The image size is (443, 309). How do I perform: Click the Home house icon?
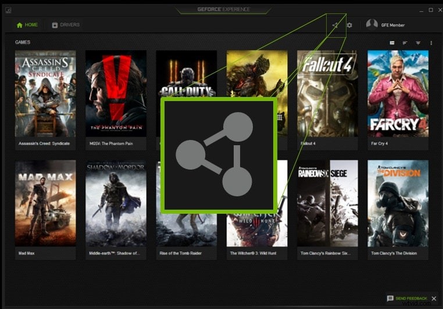point(20,25)
